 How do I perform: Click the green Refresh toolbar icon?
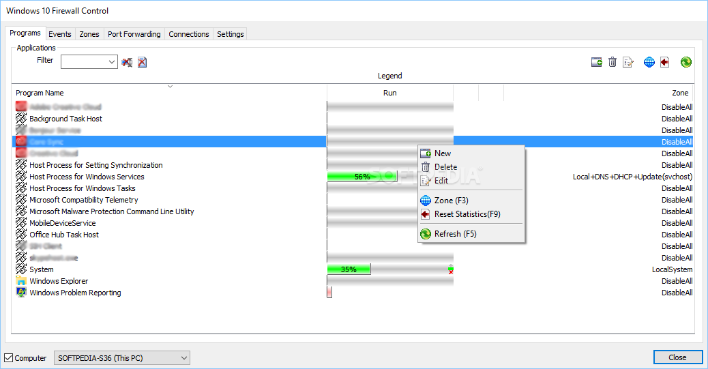pos(686,62)
